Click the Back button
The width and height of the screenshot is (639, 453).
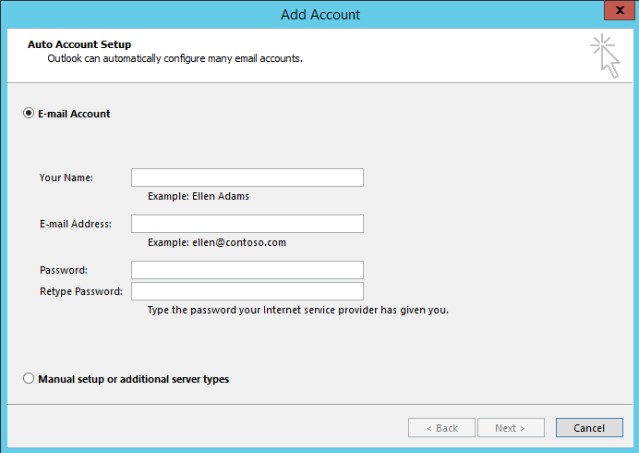441,428
